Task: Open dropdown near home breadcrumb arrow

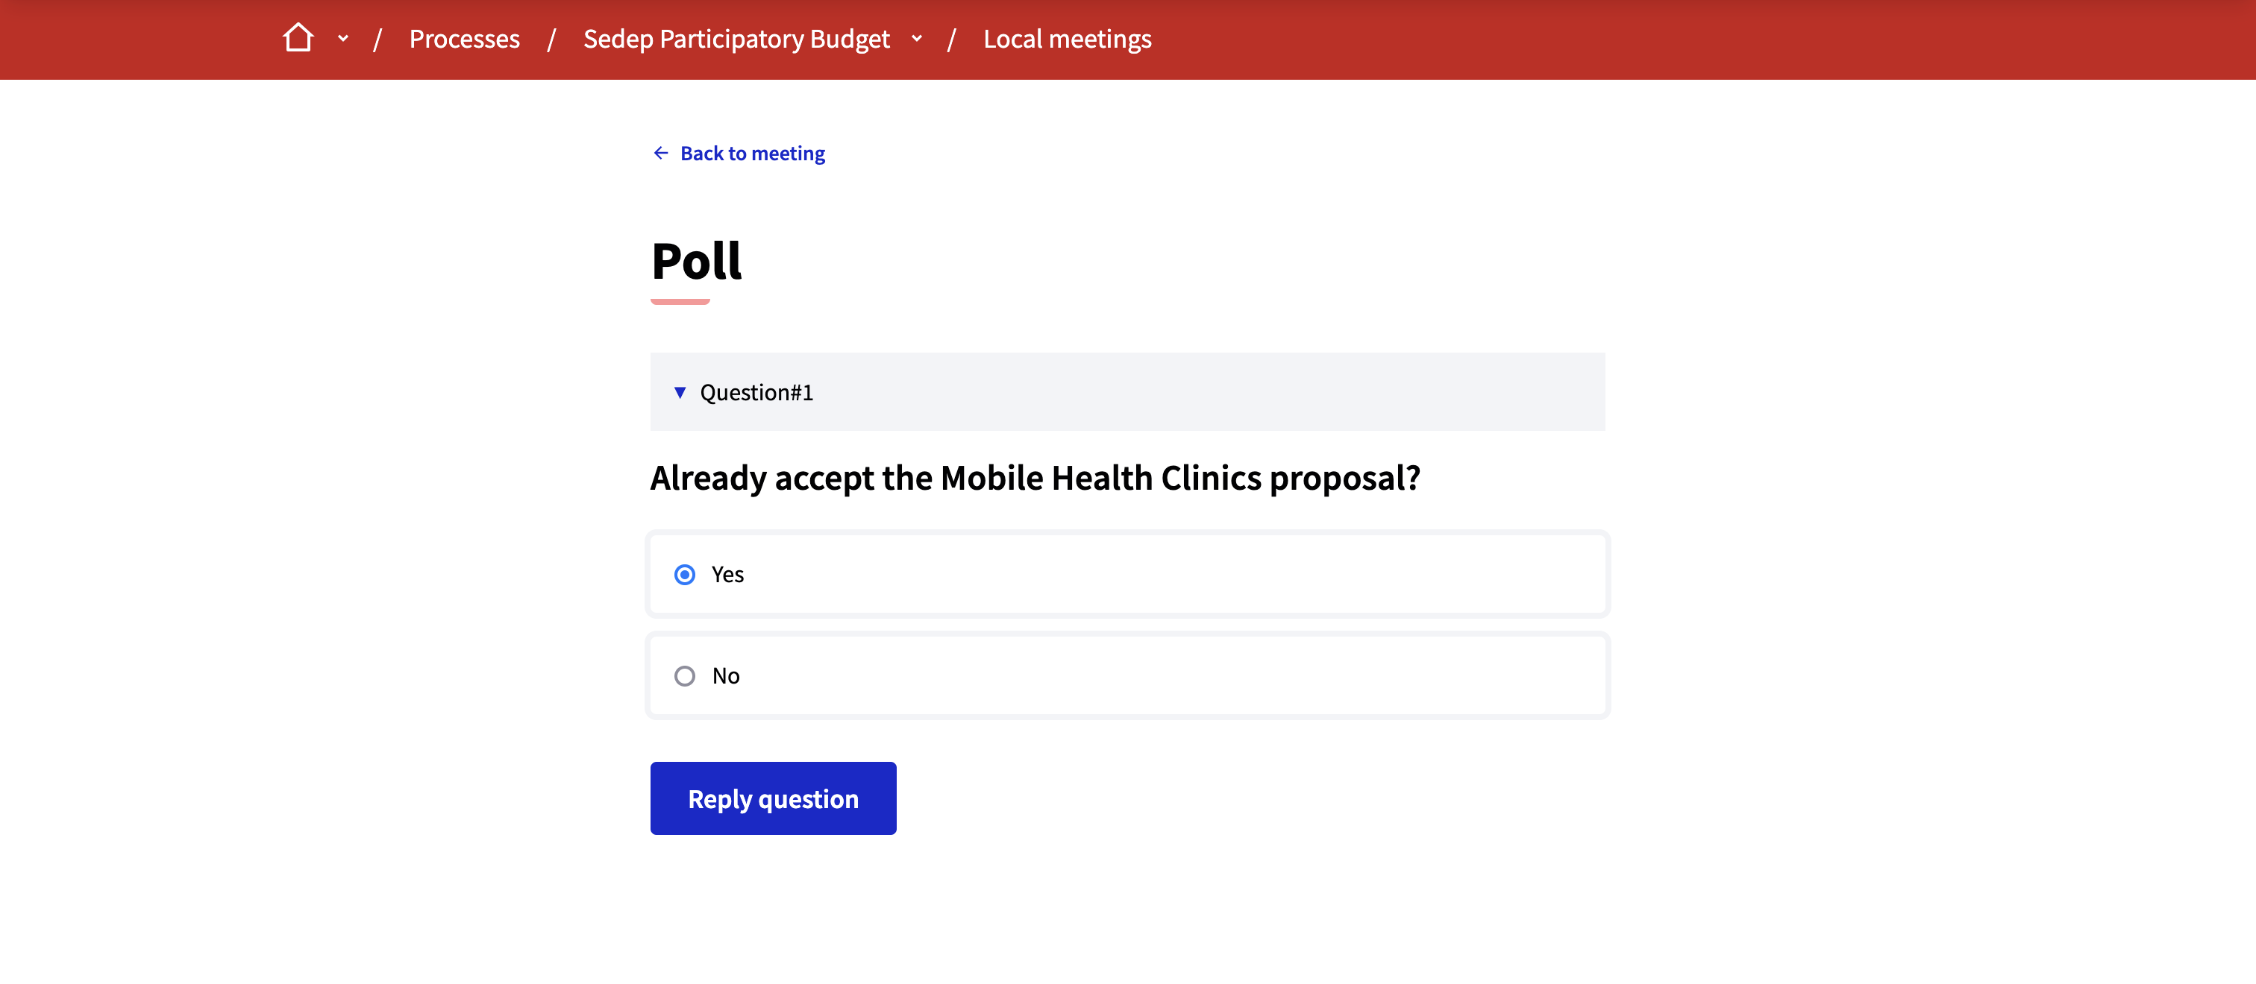Action: 341,39
